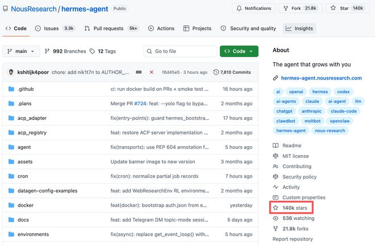Viewport: 375px width, 245px height.
Task: Open the Pull requests tab
Action: pos(111,28)
